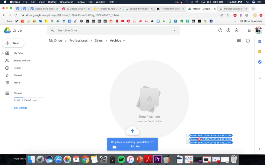The image size is (265, 165).
Task: Navigate to Sales in breadcrumb
Action: coord(99,40)
